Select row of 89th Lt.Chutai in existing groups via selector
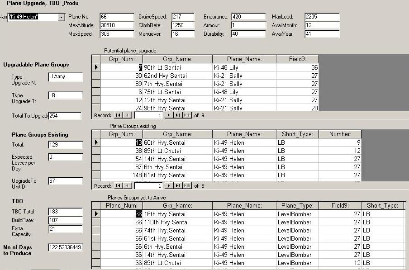The height and width of the screenshot is (270, 409). (96, 151)
